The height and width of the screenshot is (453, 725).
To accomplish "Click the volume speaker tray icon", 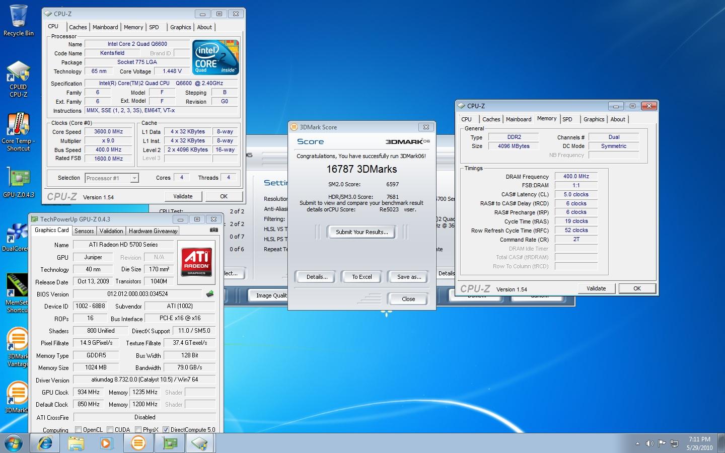I will tap(650, 443).
